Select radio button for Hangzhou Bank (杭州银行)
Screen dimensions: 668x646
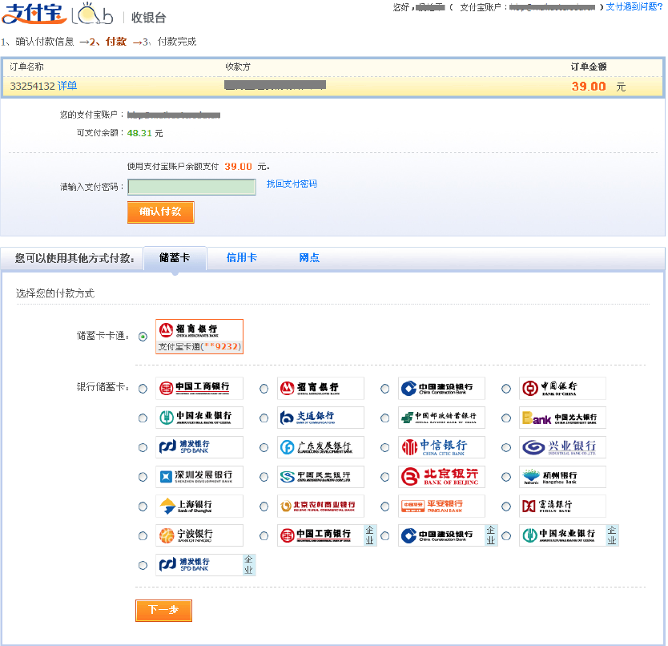[x=506, y=477]
